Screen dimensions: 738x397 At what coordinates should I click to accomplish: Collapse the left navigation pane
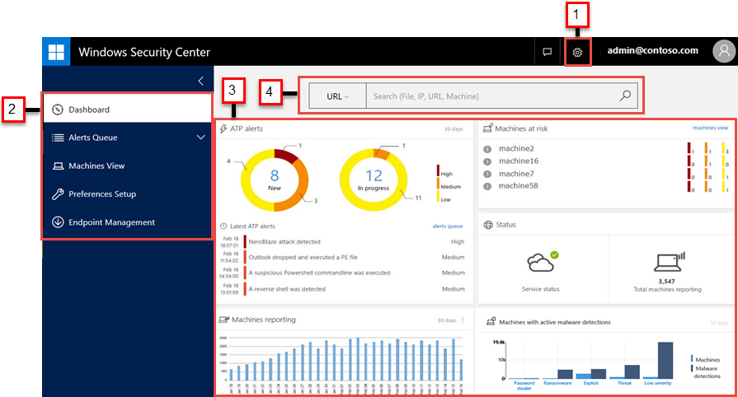click(200, 81)
